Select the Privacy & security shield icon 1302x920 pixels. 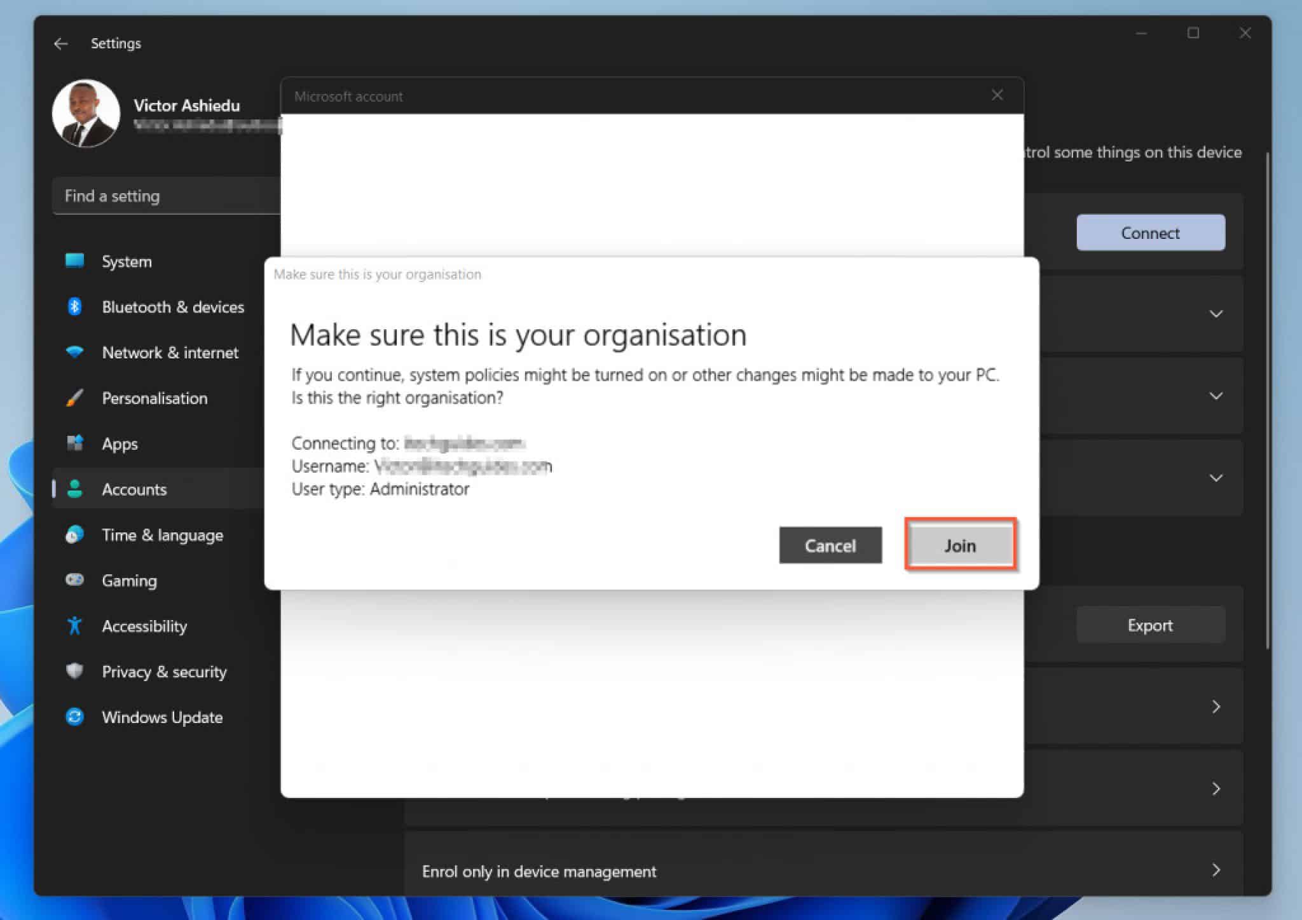74,672
